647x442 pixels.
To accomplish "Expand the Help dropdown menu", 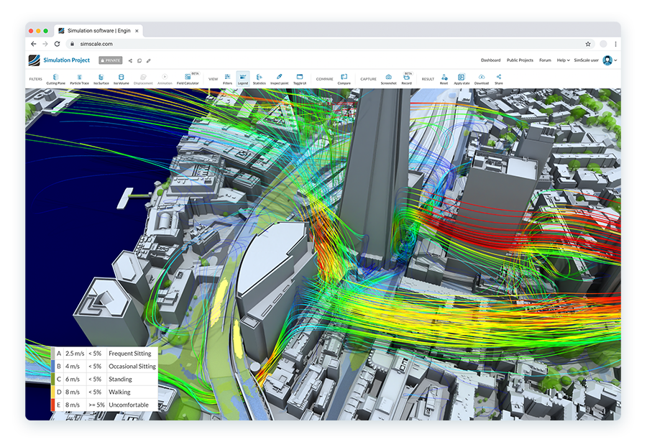I will 564,60.
